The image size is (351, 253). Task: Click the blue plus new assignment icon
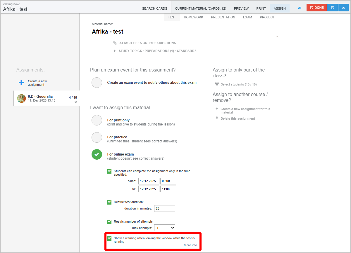click(21, 83)
